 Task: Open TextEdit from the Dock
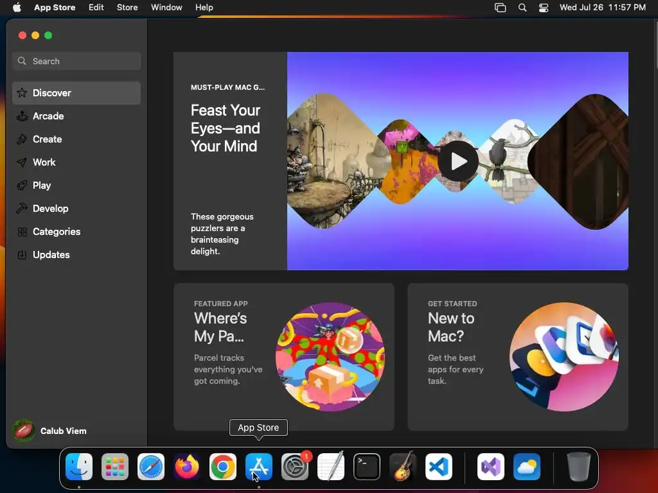click(331, 467)
